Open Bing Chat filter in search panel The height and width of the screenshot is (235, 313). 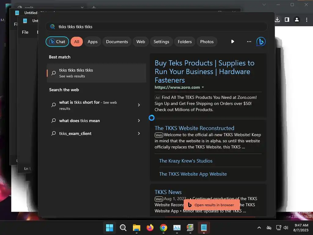[x=57, y=42]
